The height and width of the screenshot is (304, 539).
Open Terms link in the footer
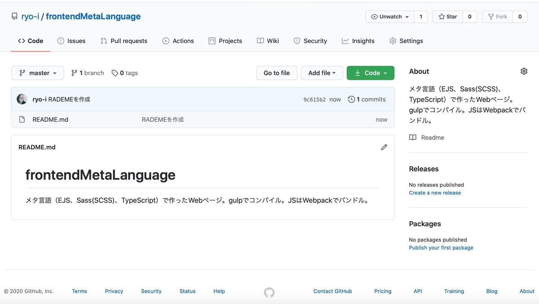click(x=80, y=291)
